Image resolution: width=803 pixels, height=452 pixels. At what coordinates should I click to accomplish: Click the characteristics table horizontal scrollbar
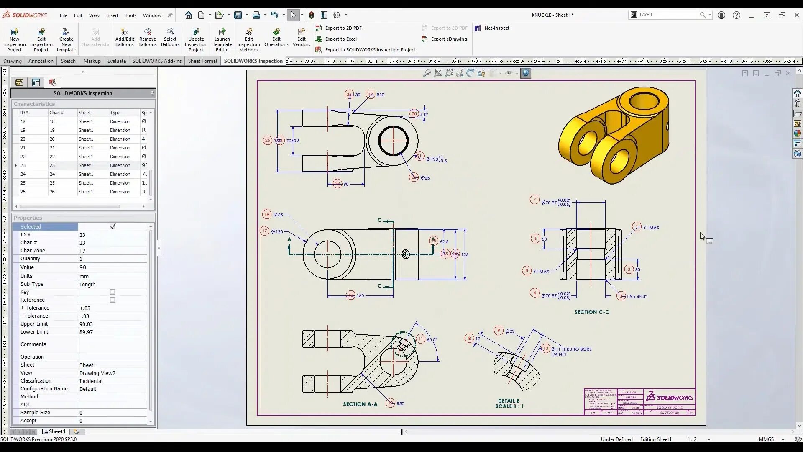pyautogui.click(x=70, y=206)
